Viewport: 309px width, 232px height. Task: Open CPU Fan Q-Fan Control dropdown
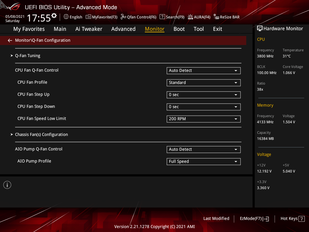(204, 71)
